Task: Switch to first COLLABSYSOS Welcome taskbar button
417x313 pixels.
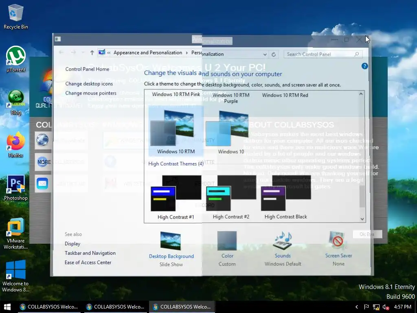Action: pyautogui.click(x=49, y=307)
